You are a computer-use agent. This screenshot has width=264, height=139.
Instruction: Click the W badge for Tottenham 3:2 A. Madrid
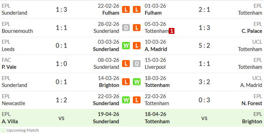[137, 82]
